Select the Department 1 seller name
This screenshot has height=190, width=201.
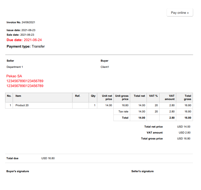pos(15,67)
